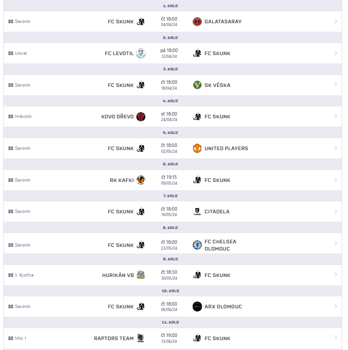
Task: Open the ARX Olomouc team link
Action: point(223,307)
